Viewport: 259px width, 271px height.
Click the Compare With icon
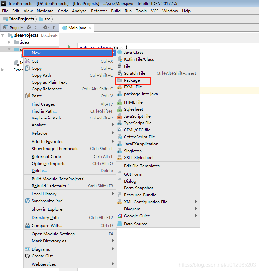(x=27, y=225)
